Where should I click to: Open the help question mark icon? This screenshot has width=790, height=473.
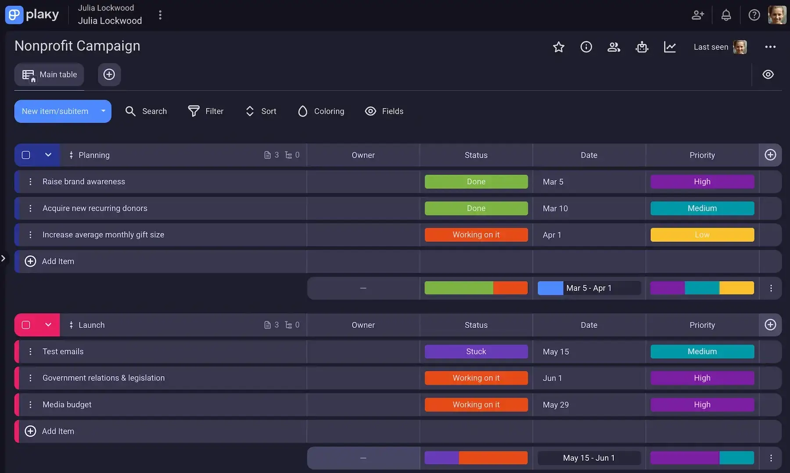point(754,15)
